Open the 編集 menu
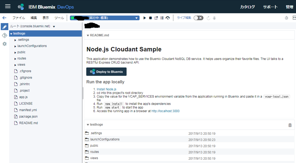This screenshot has height=163, width=296. [34, 18]
